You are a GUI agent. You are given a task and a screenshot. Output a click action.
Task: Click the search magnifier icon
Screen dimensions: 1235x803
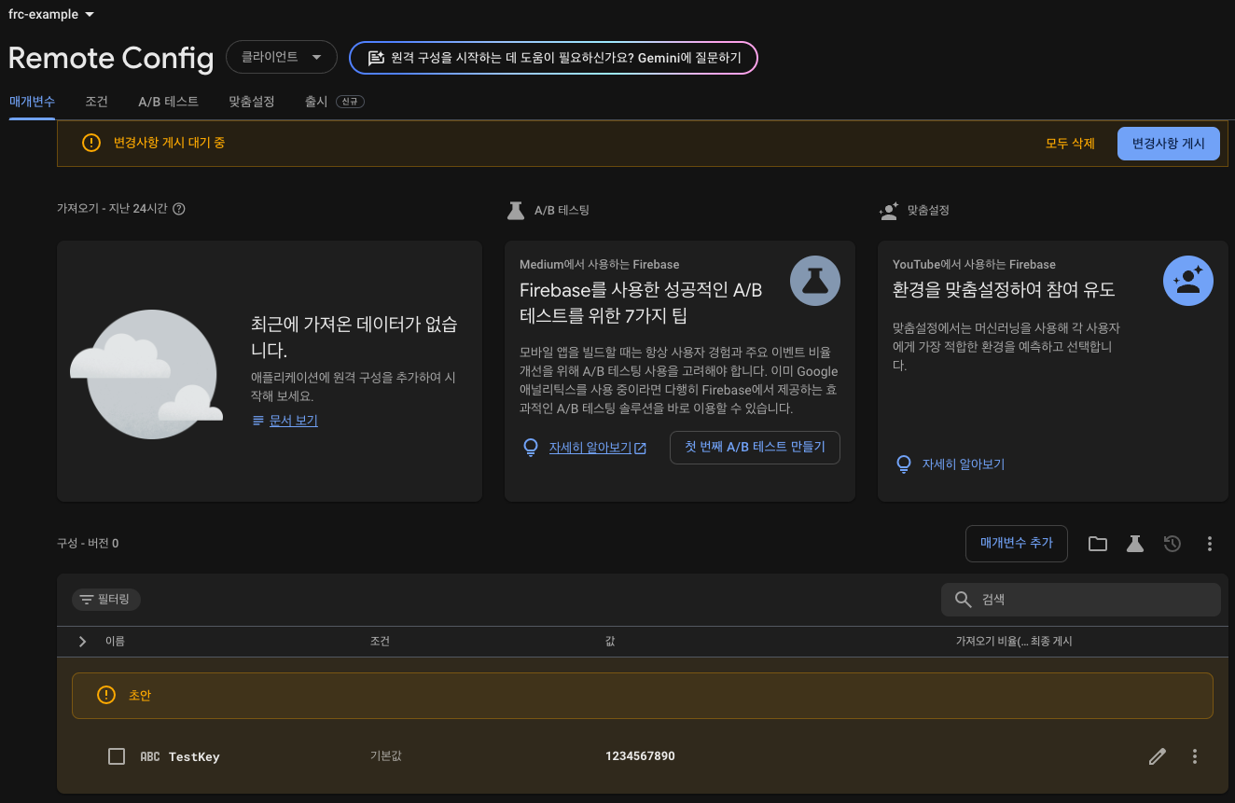click(x=964, y=600)
